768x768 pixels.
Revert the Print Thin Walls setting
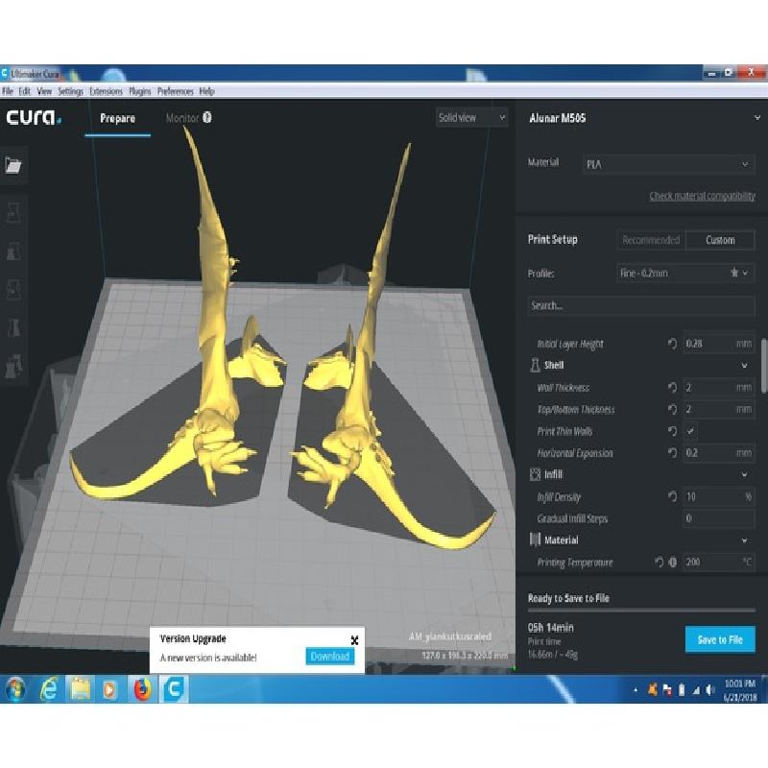(x=673, y=431)
